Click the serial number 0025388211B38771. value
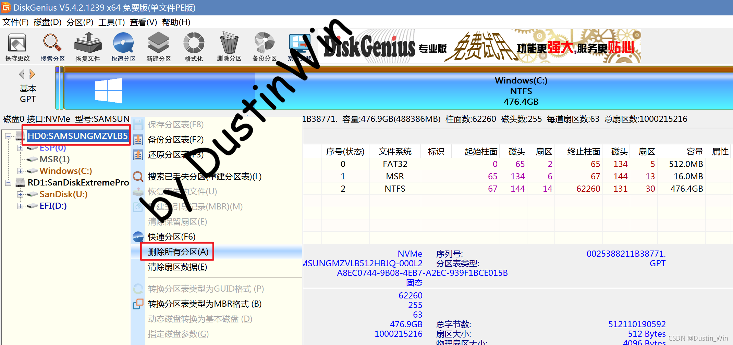The height and width of the screenshot is (345, 733). (x=626, y=254)
